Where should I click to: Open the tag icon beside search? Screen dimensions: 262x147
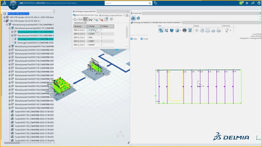pyautogui.click(x=155, y=3)
